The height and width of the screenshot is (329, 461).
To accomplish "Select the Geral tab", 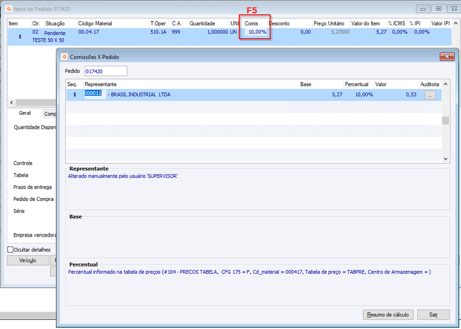I will pos(25,113).
